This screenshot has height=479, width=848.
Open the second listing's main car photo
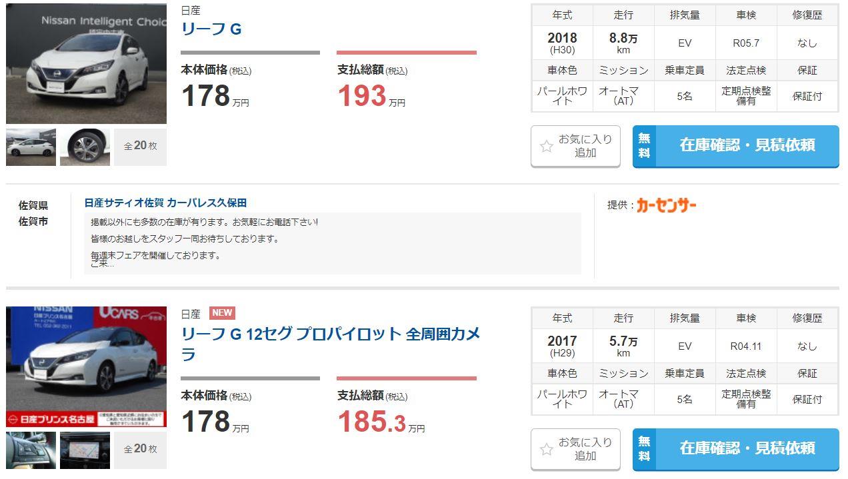click(86, 366)
